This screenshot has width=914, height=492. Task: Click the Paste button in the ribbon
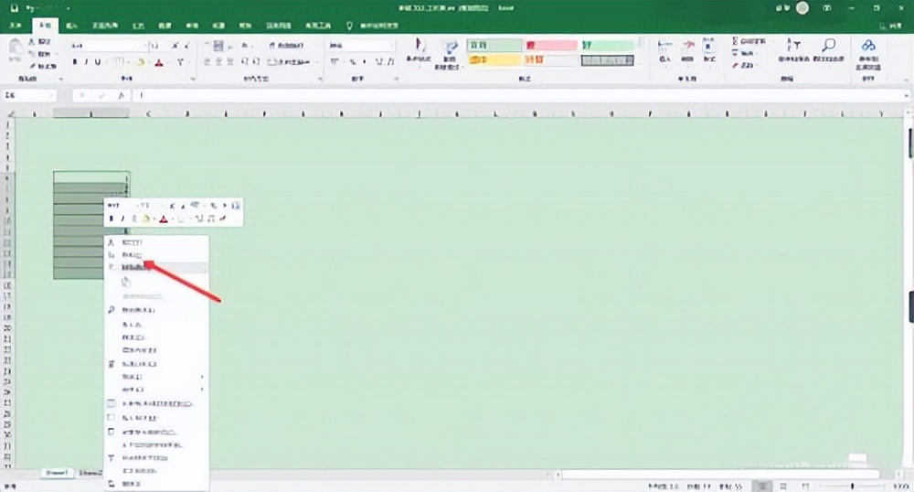point(16,50)
